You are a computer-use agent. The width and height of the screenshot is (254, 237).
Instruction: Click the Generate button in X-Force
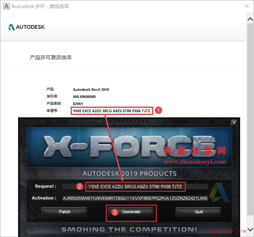131,212
